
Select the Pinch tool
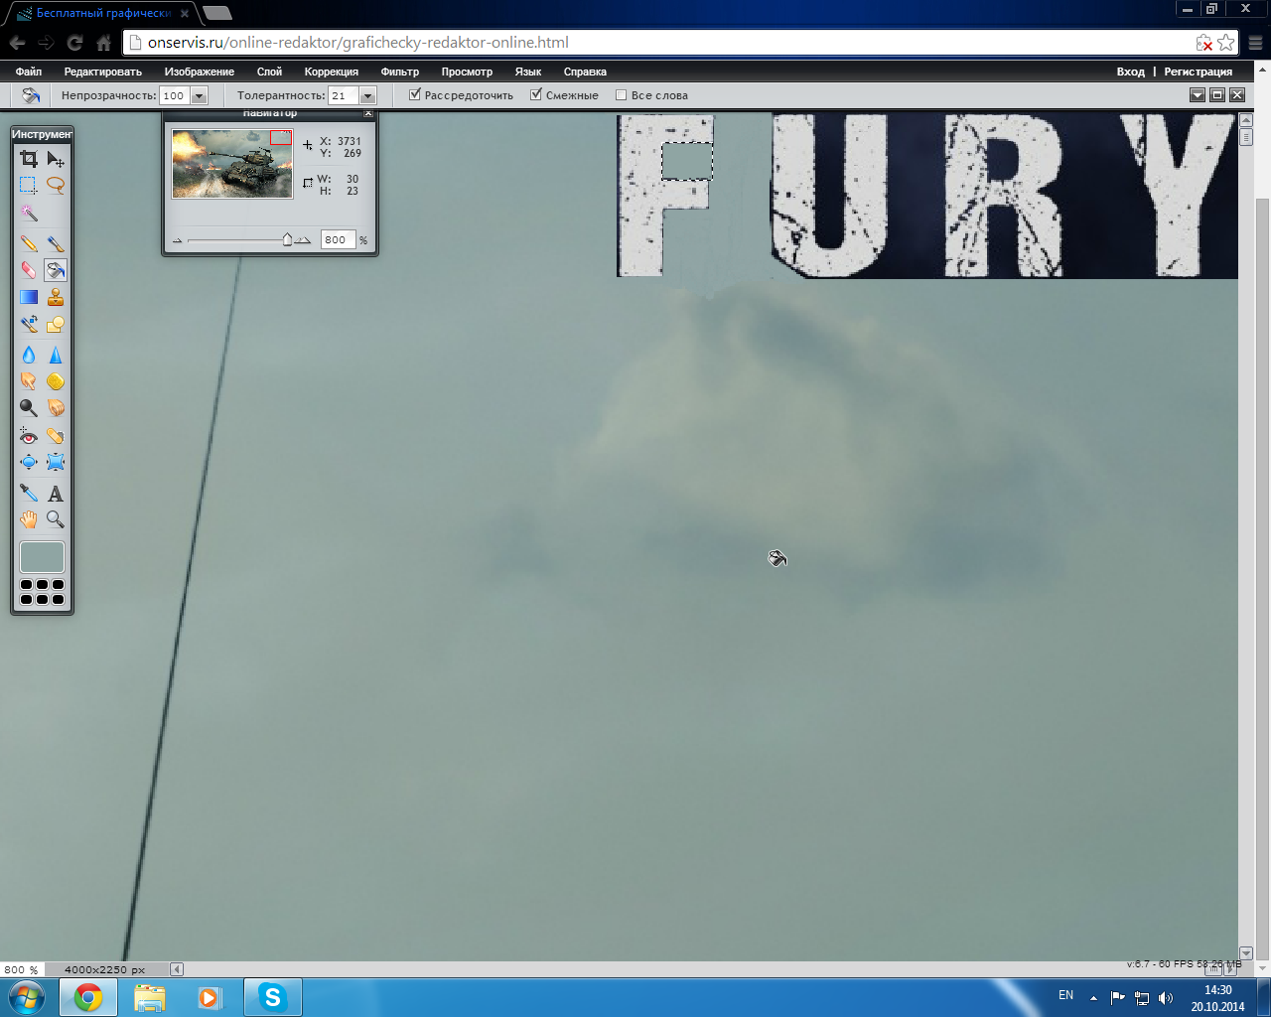[x=56, y=462]
